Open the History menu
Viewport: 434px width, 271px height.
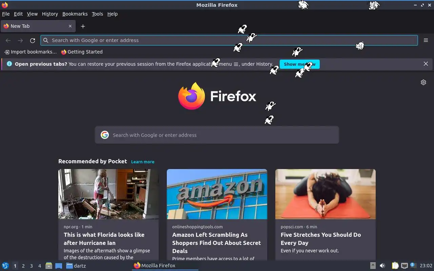click(50, 14)
